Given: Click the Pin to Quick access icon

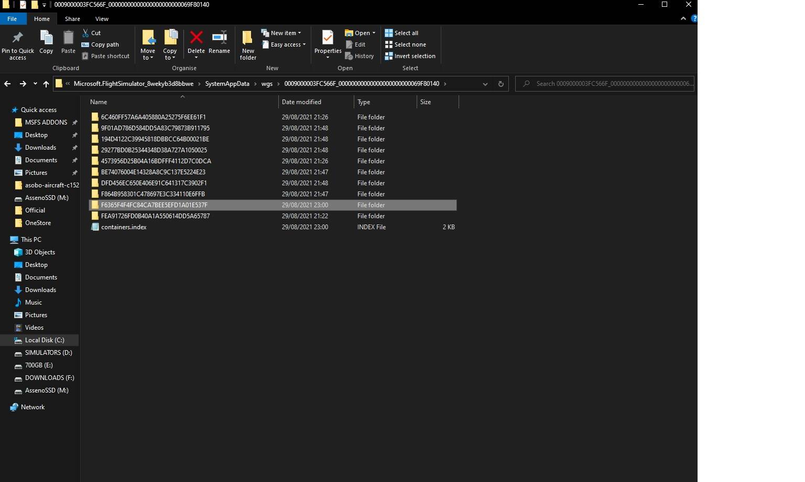Looking at the screenshot, I should [x=18, y=38].
